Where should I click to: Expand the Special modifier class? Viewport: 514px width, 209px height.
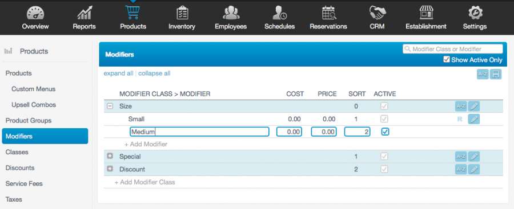click(110, 157)
